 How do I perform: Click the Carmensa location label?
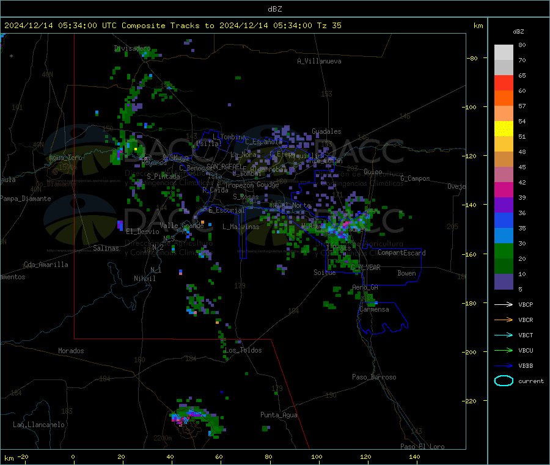point(374,309)
